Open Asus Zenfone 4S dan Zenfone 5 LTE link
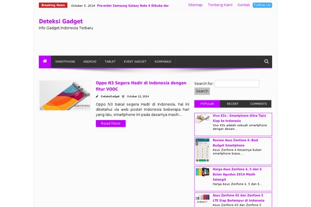This screenshot has width=311, height=207. coord(238,198)
